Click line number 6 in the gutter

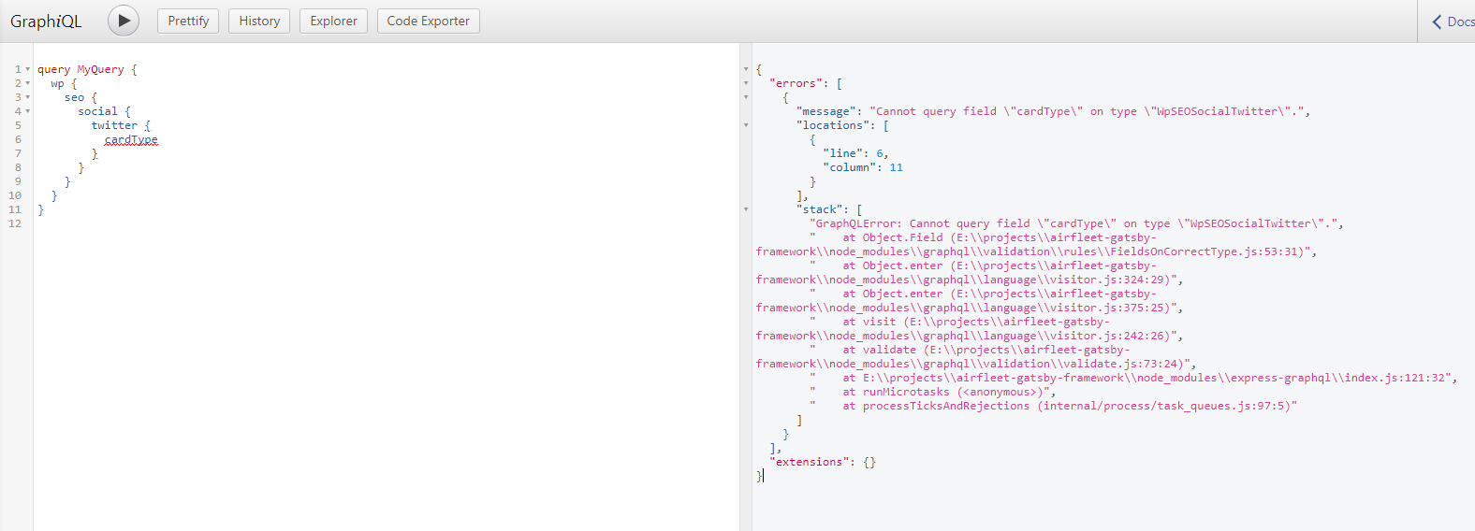[18, 139]
